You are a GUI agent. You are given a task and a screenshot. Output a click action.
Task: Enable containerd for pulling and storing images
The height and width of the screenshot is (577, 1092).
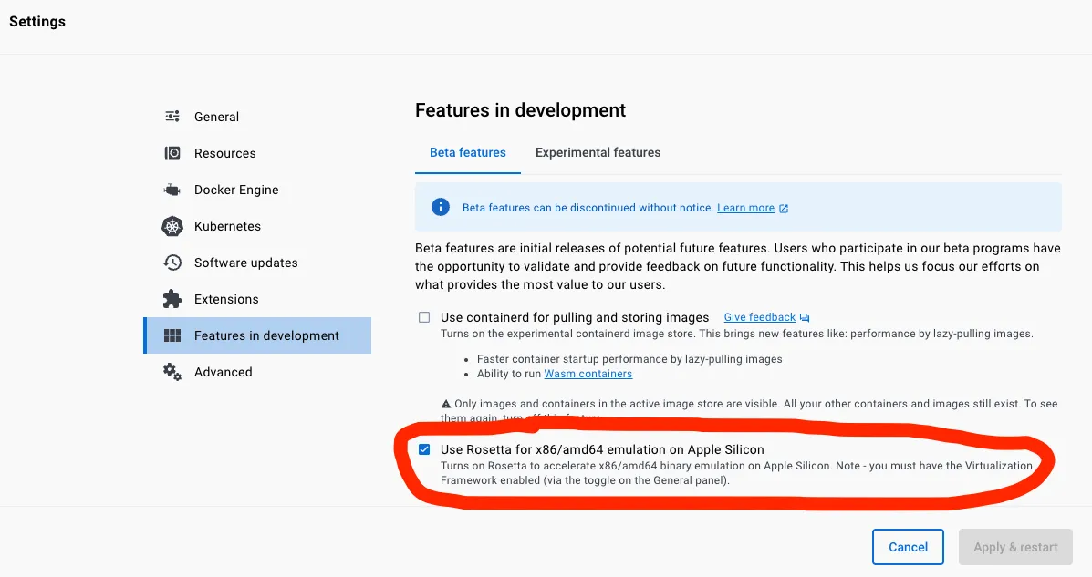tap(424, 317)
